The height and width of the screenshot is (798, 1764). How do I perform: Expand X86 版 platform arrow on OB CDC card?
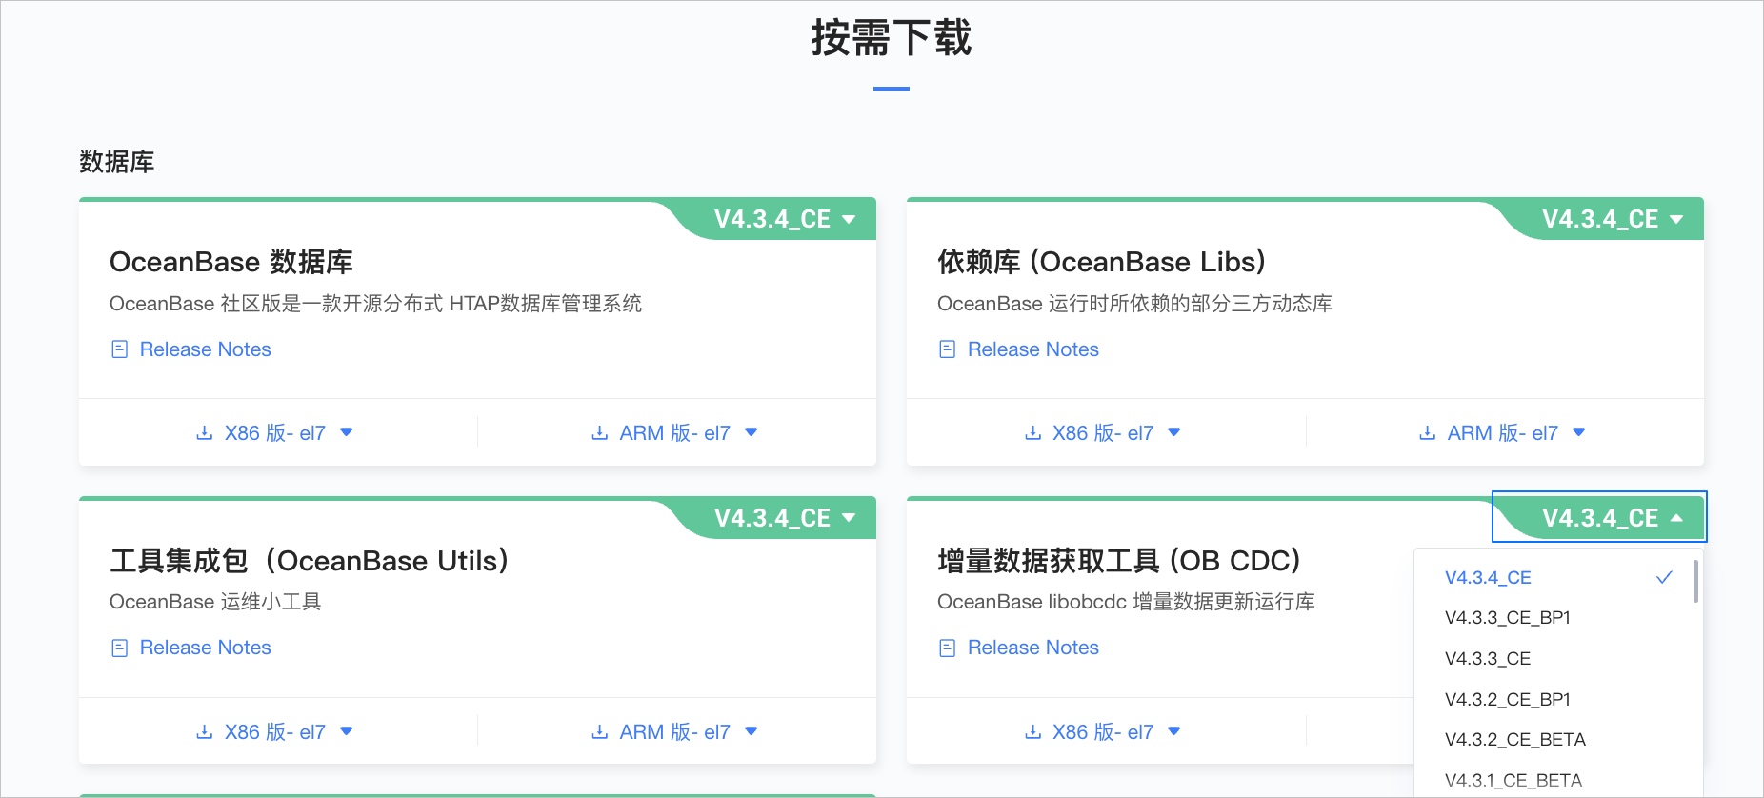point(1174,731)
